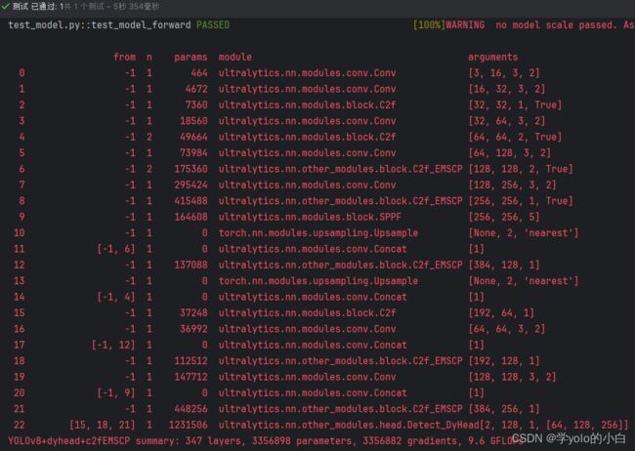Image resolution: width=635 pixels, height=451 pixels.
Task: Click params value 175360 in row 6
Action: click(190, 169)
